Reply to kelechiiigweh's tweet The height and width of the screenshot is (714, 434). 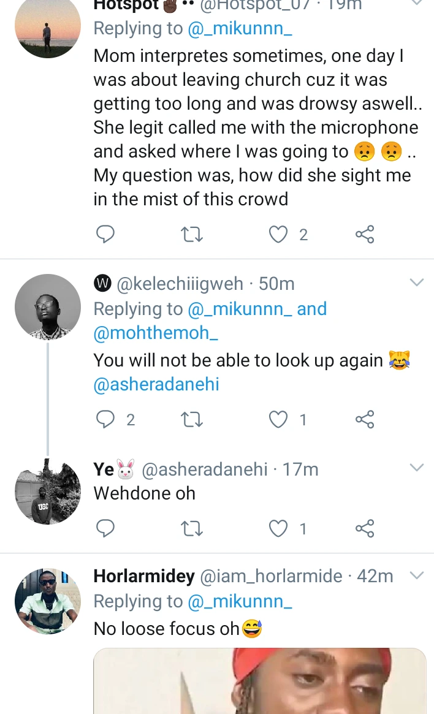106,419
